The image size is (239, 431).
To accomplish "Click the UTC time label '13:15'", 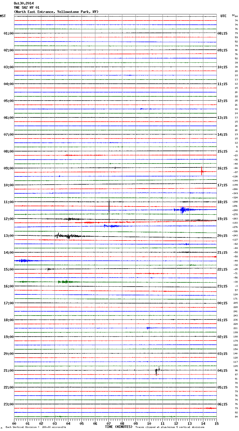I will click(222, 118).
